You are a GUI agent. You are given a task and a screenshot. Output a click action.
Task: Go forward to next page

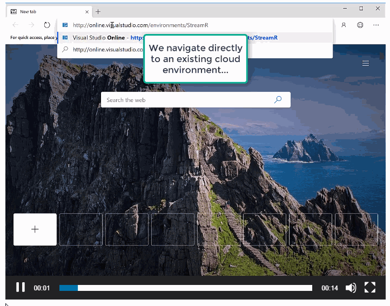(x=31, y=25)
